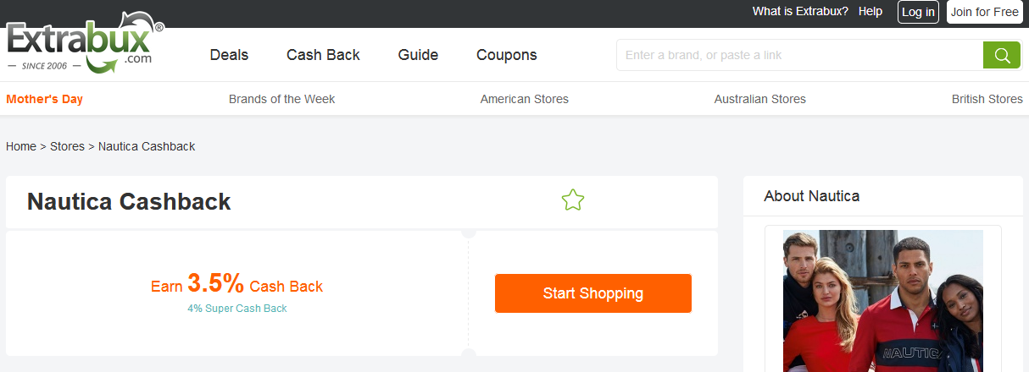Open the Coupons menu
The image size is (1029, 372).
point(507,55)
